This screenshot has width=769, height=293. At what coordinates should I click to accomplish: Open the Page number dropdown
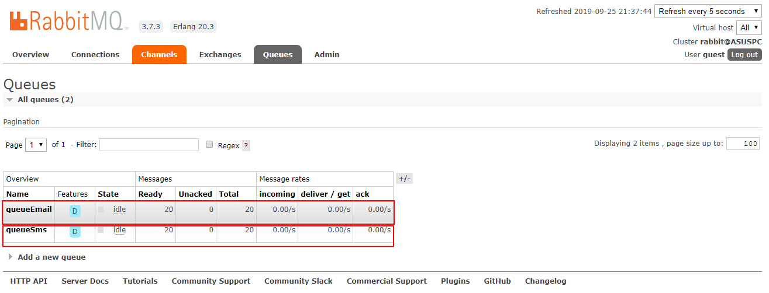click(x=36, y=145)
